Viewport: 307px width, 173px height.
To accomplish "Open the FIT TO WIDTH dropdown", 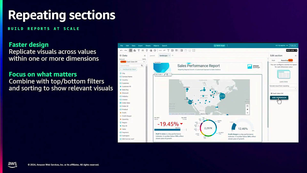I will [282, 46].
